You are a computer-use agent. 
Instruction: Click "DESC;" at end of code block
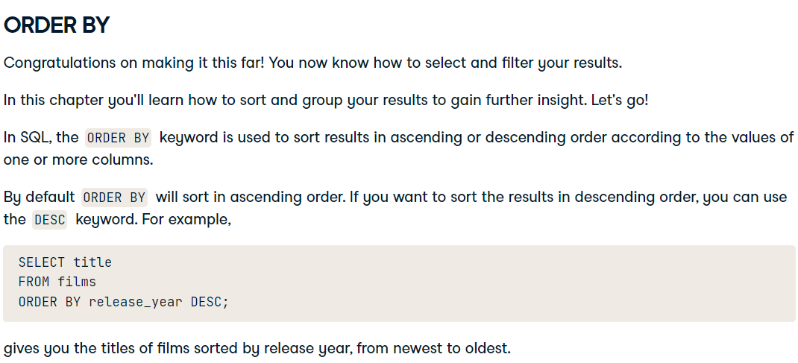210,301
